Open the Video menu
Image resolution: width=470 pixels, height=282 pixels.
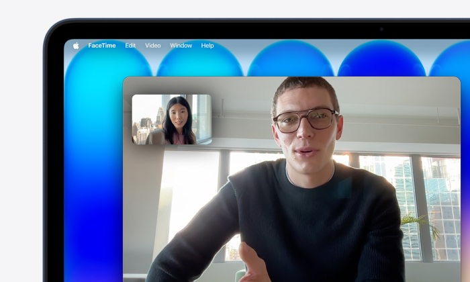[x=153, y=46]
